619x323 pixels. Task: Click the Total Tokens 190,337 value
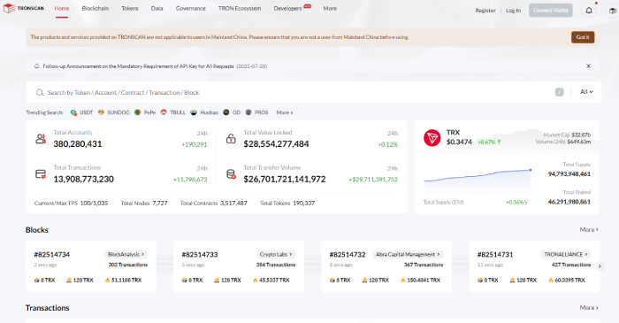(303, 203)
